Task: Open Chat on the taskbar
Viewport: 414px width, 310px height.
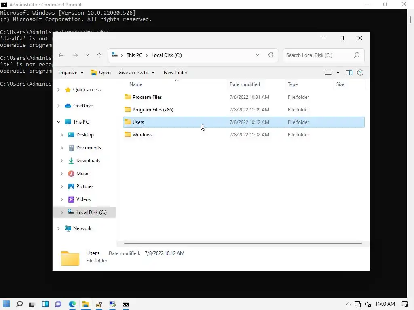Action: [58, 304]
